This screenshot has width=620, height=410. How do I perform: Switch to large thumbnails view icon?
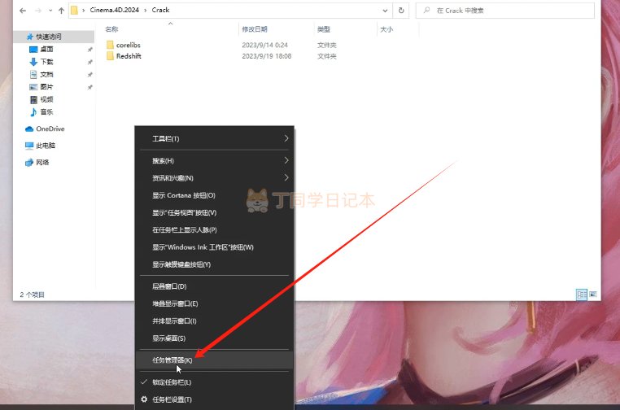(x=592, y=294)
